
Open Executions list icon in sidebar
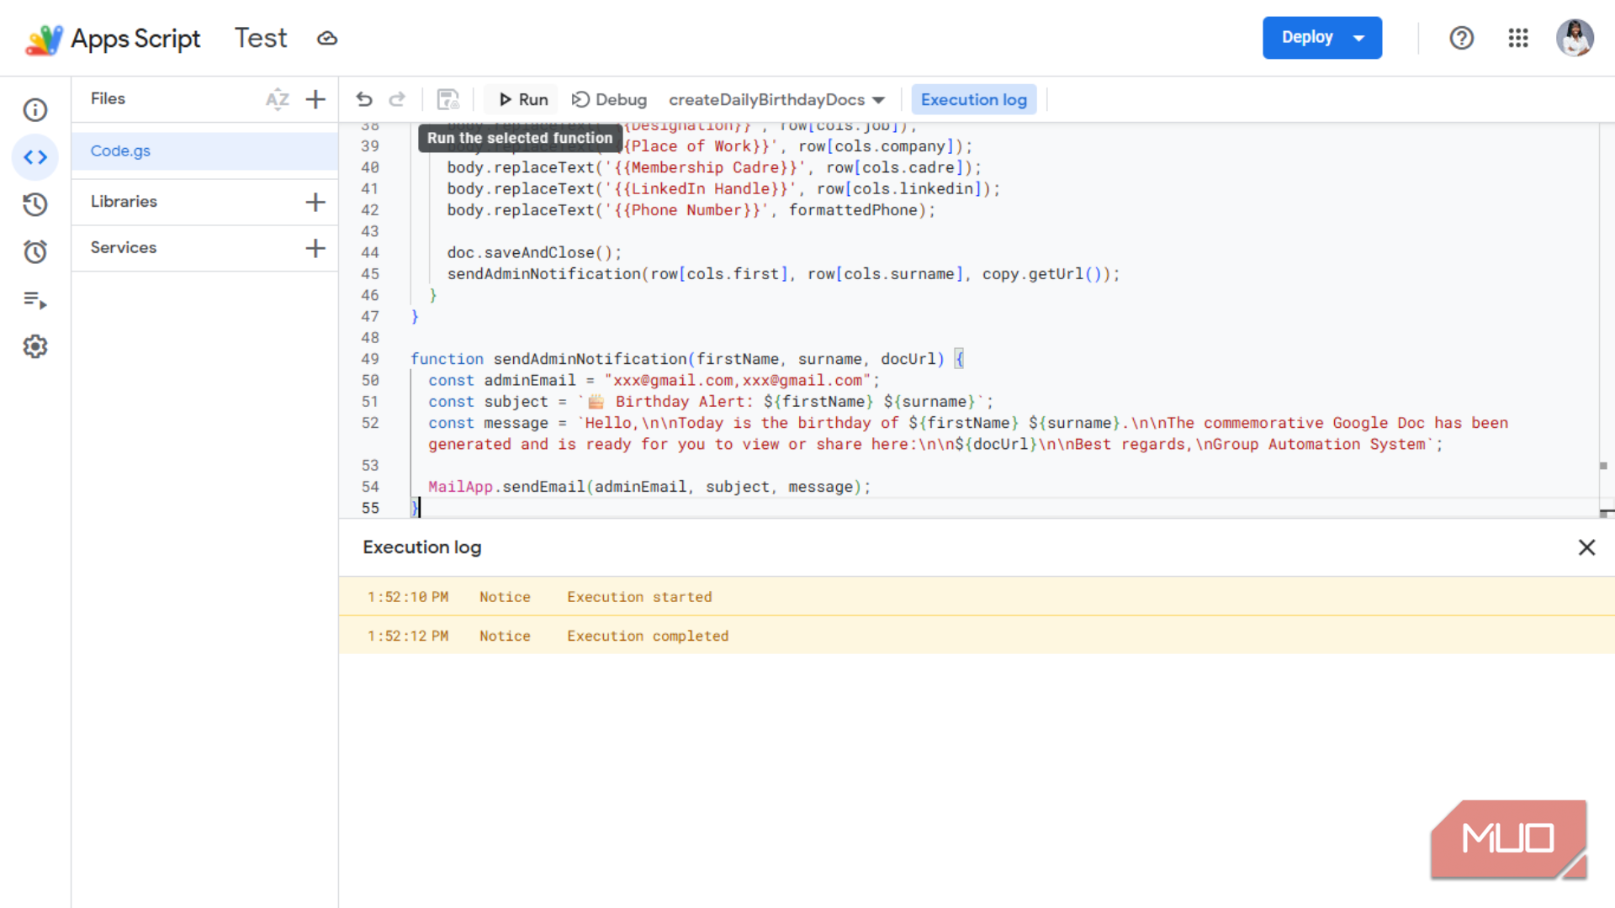[x=35, y=299]
